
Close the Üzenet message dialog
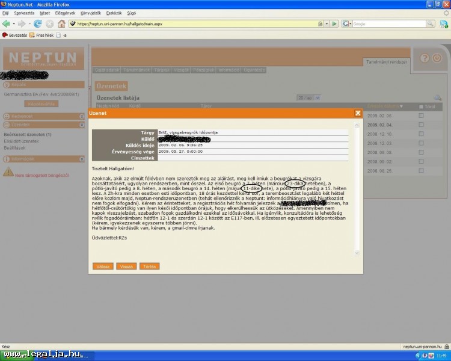point(358,113)
